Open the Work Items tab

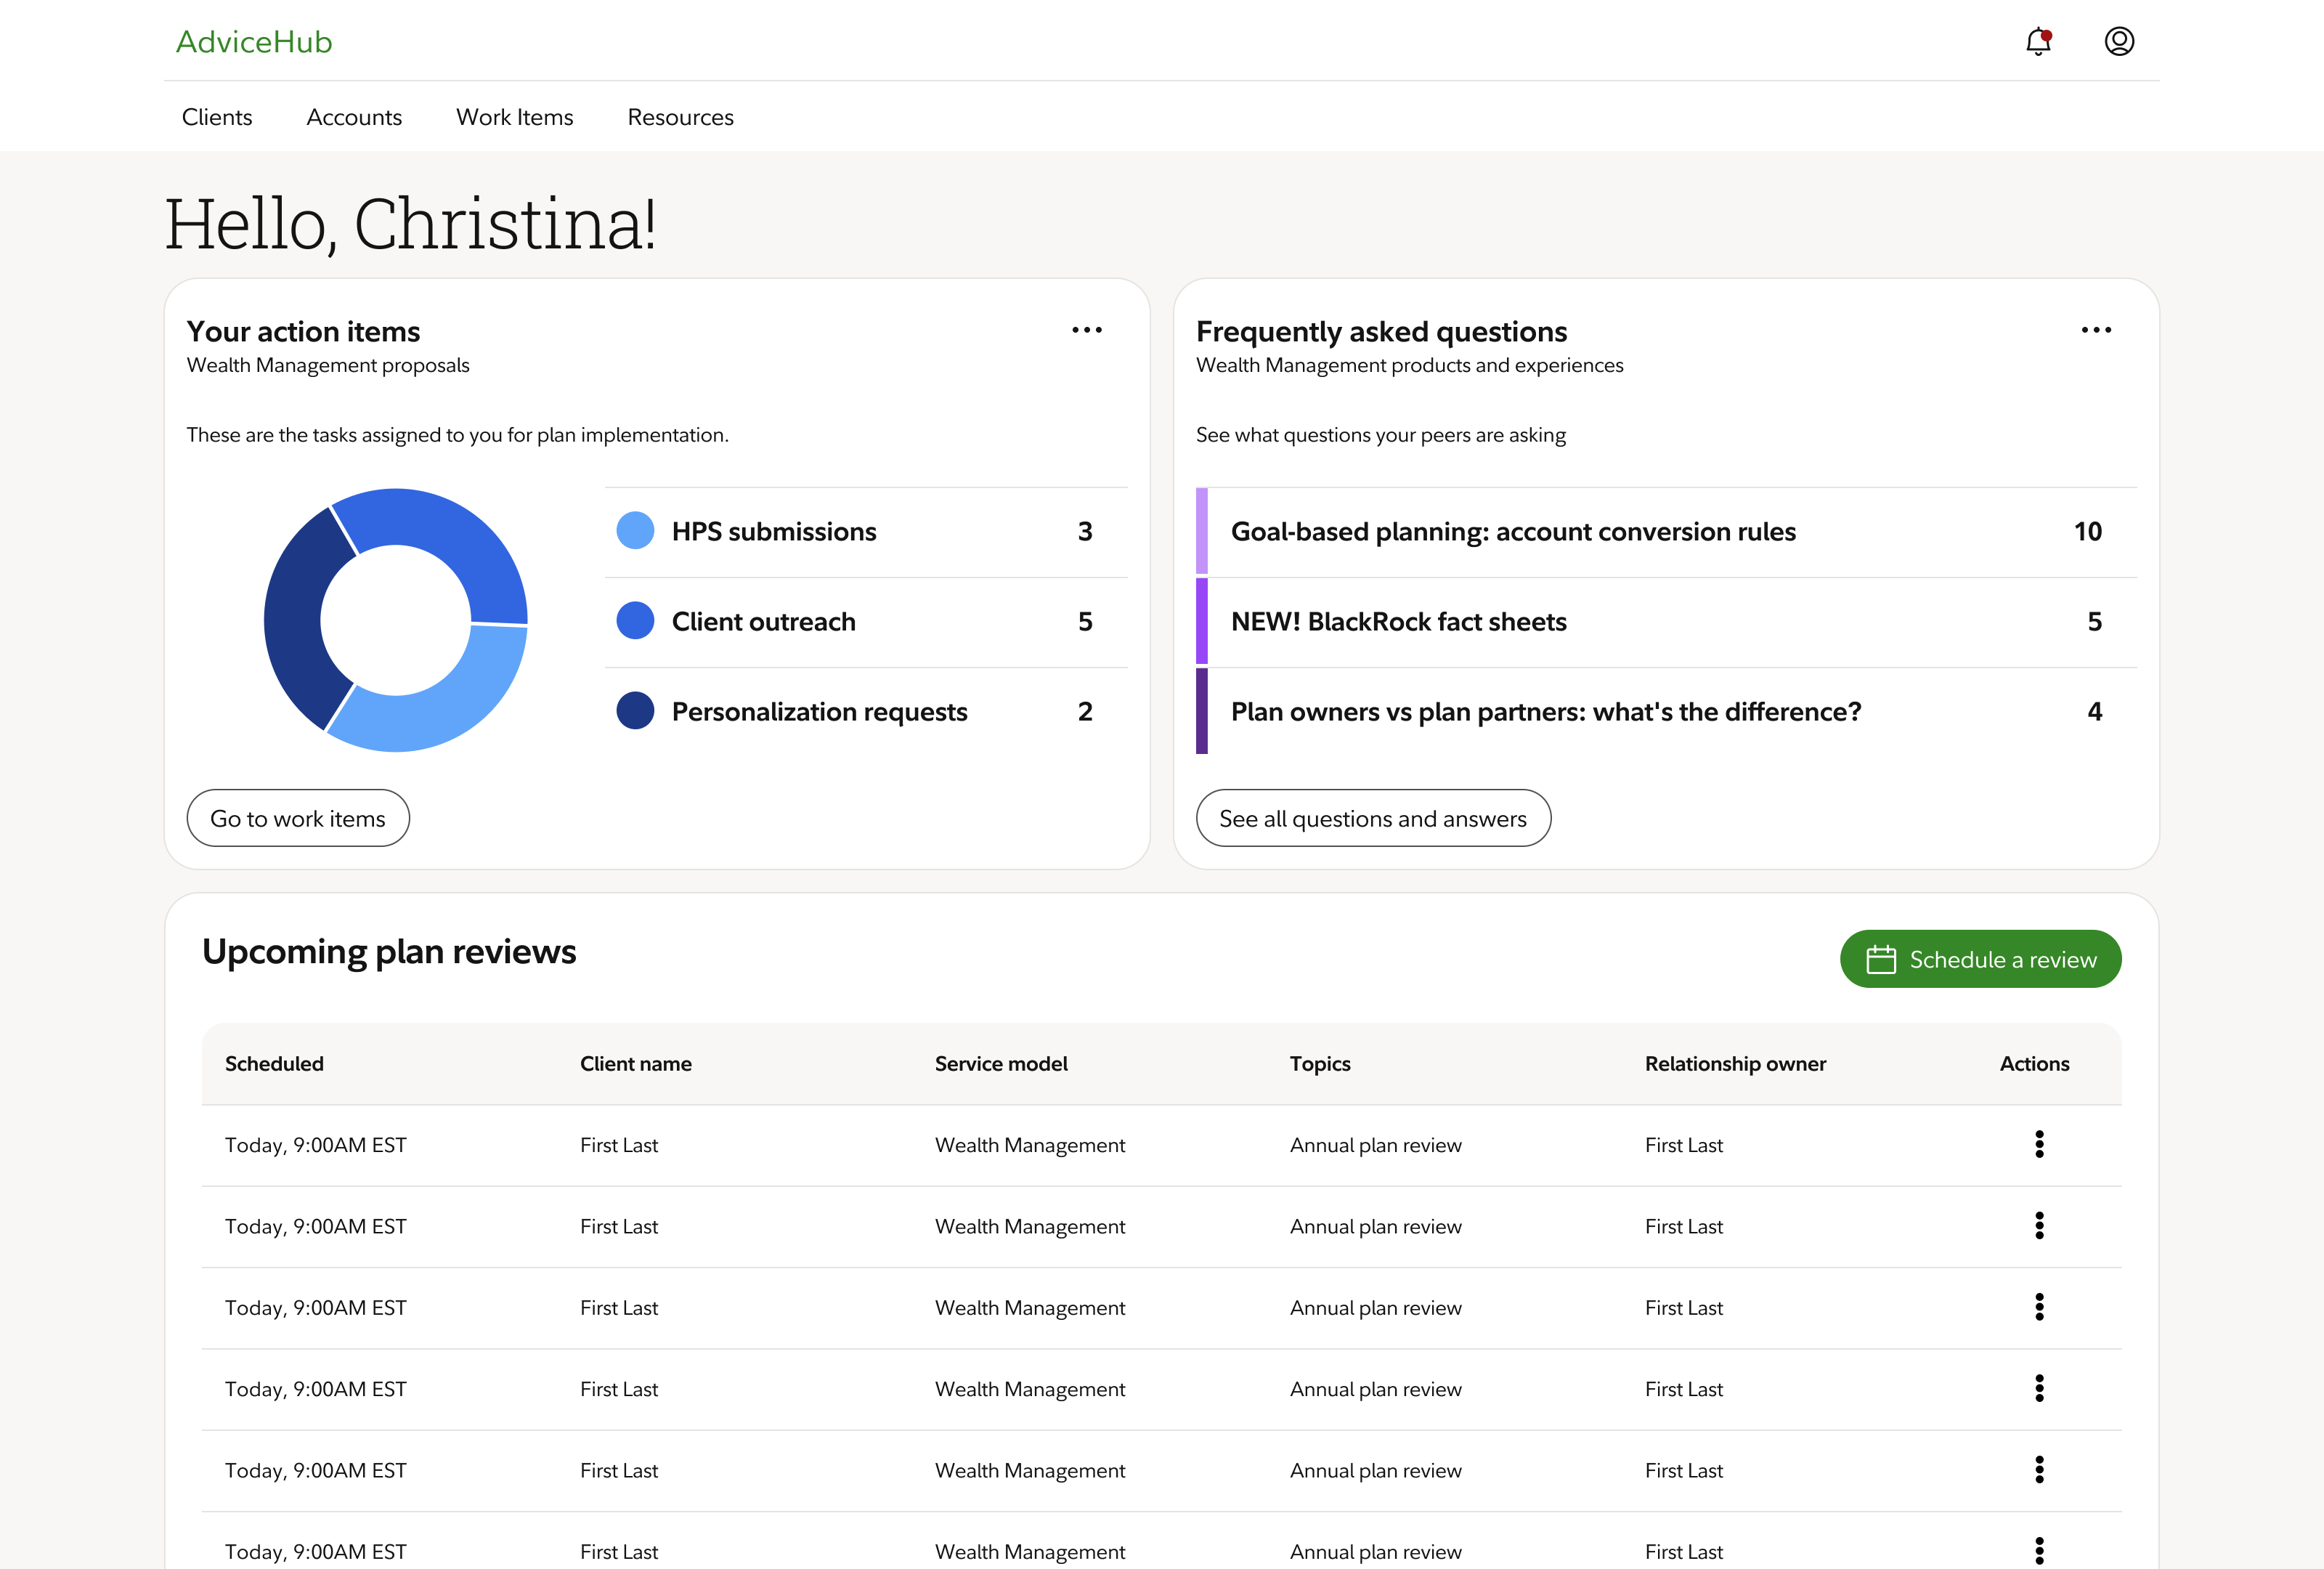(514, 117)
